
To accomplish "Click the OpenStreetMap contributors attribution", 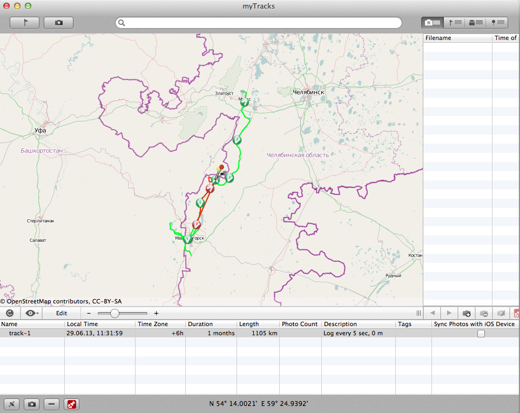I will [61, 301].
